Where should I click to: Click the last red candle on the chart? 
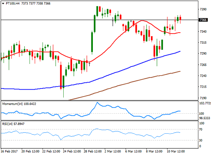180,19
